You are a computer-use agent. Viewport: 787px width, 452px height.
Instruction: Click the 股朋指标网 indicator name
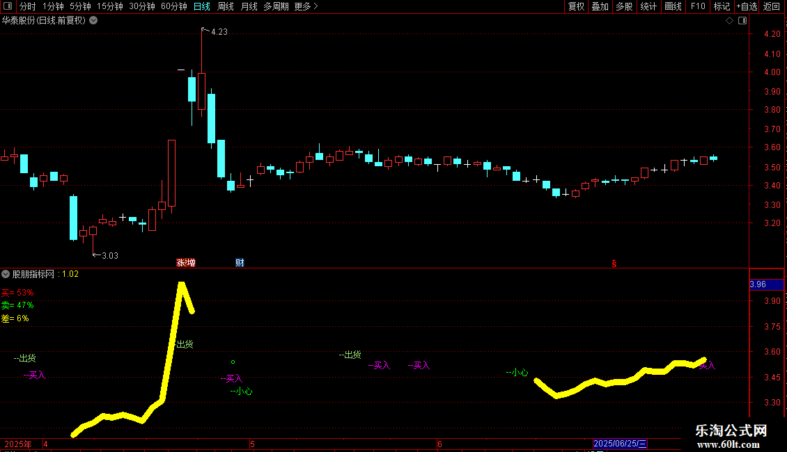[33, 274]
